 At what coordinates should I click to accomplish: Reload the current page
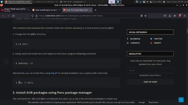point(13,16)
